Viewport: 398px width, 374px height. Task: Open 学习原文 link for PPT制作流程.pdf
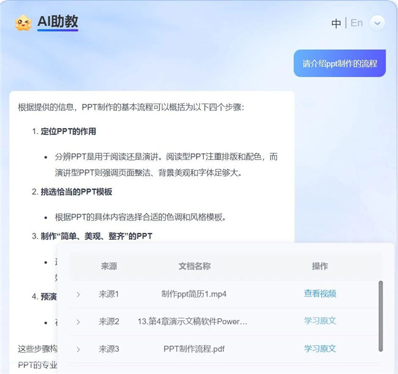point(320,348)
